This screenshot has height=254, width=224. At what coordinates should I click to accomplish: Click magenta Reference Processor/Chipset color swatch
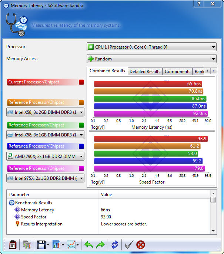pos(81,168)
